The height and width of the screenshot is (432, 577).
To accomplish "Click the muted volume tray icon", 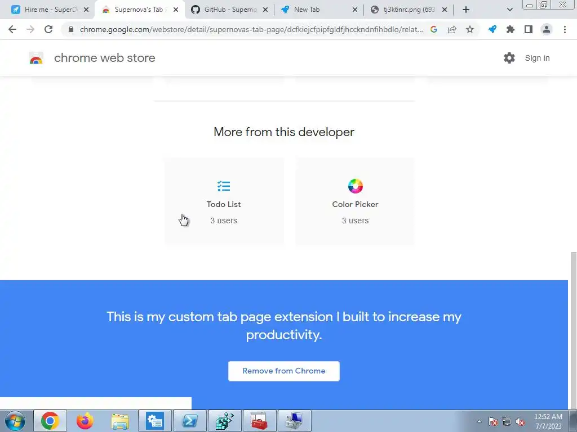I will coord(520,421).
